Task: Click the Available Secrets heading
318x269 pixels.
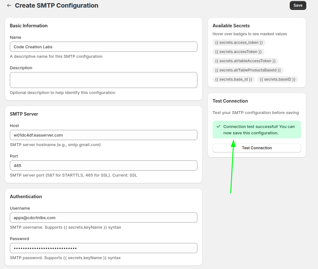Action: click(x=231, y=26)
